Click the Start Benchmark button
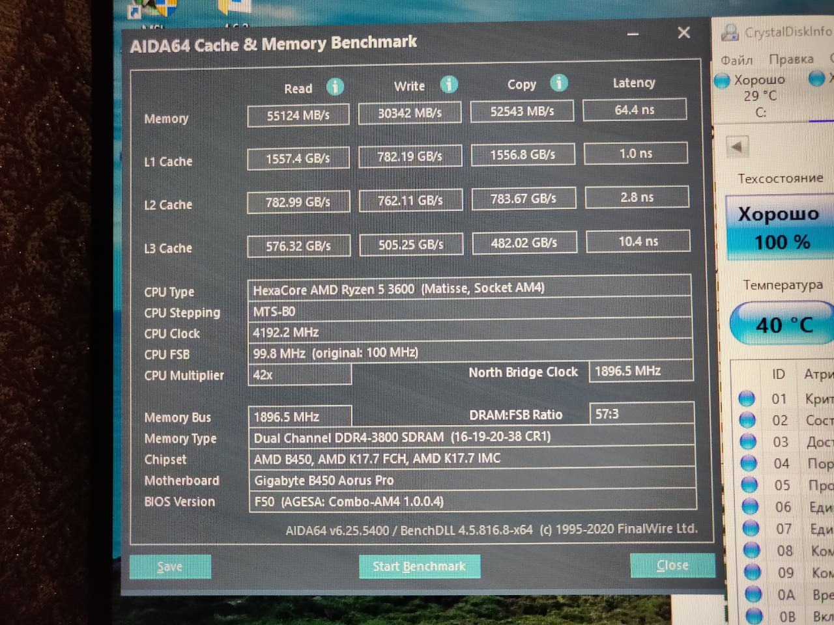This screenshot has height=625, width=834. [x=420, y=566]
